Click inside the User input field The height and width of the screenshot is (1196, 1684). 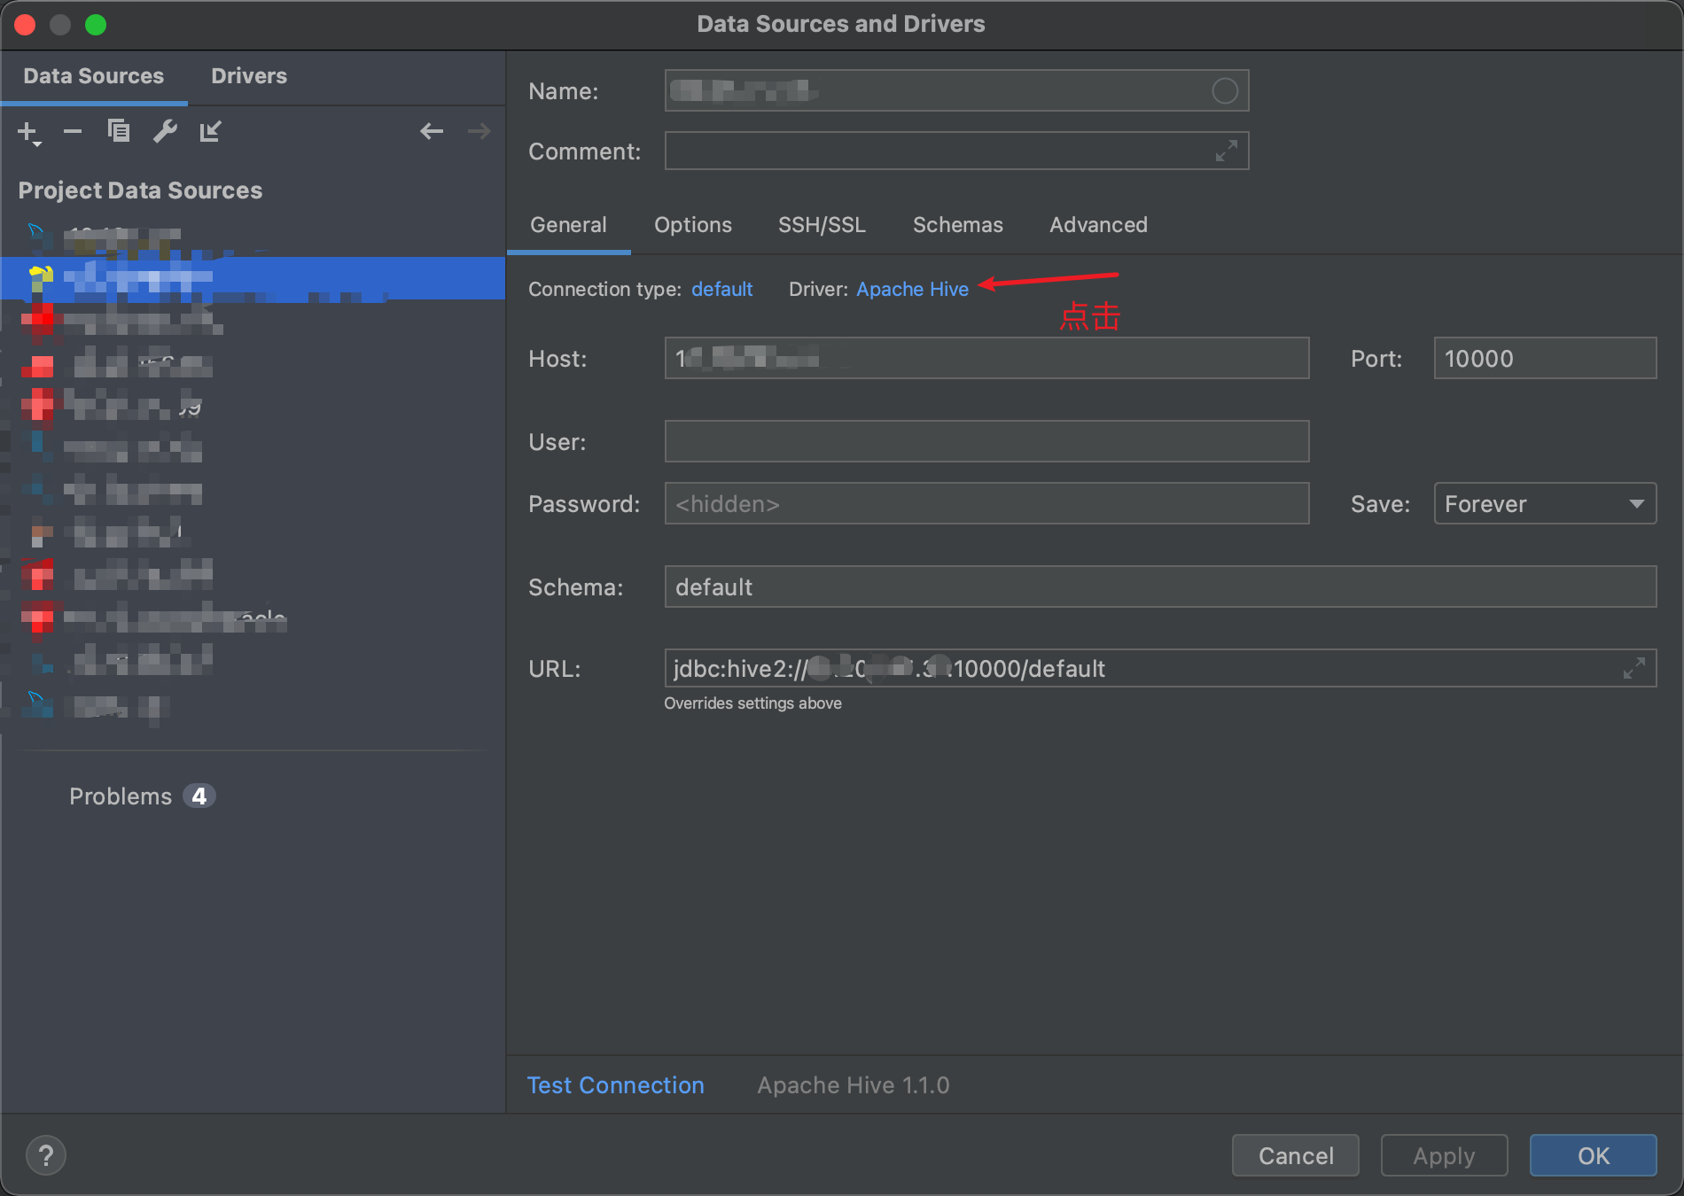coord(986,441)
